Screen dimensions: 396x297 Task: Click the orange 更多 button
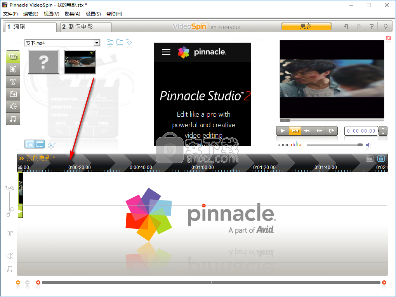coord(306,26)
